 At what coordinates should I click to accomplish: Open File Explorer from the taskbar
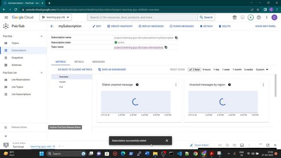155,154
